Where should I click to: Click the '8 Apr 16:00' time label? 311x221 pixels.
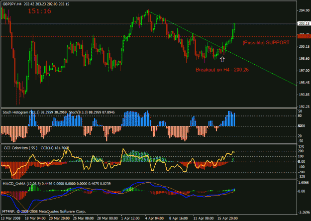coord(179,218)
